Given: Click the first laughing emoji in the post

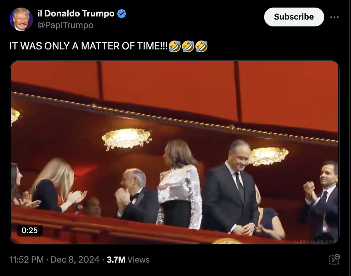Looking at the screenshot, I should (x=174, y=46).
